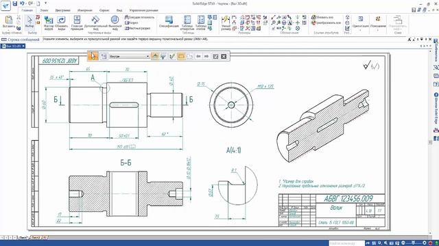Viewport: 439px width, 246px height.
Task: Select the isometric section view of the shaft
Action: (323, 126)
